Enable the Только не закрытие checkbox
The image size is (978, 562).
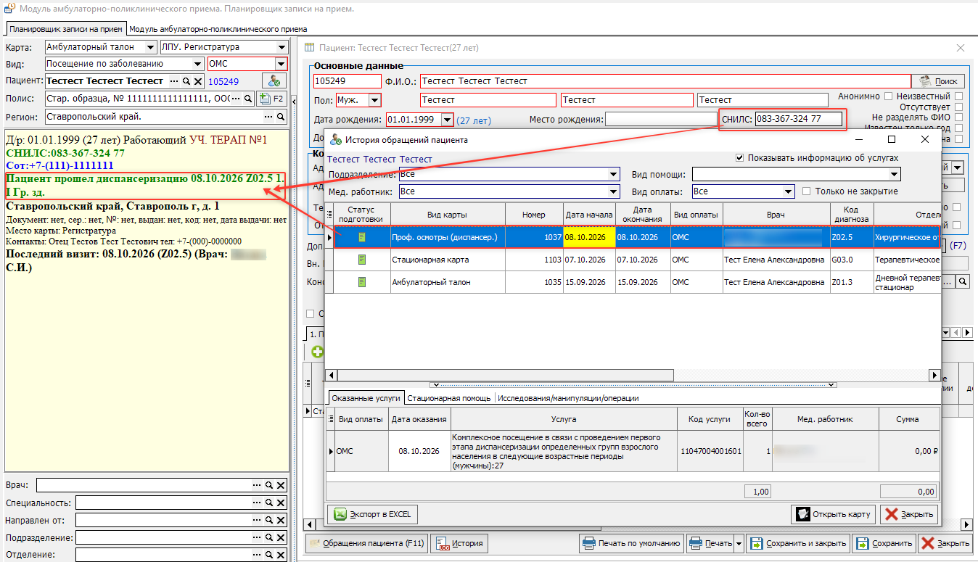(807, 191)
